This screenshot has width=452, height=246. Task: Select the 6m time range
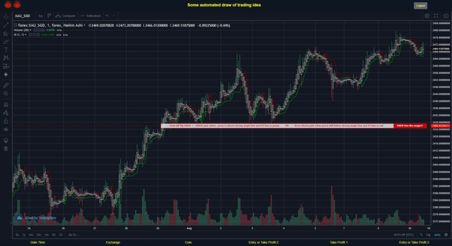31,235
